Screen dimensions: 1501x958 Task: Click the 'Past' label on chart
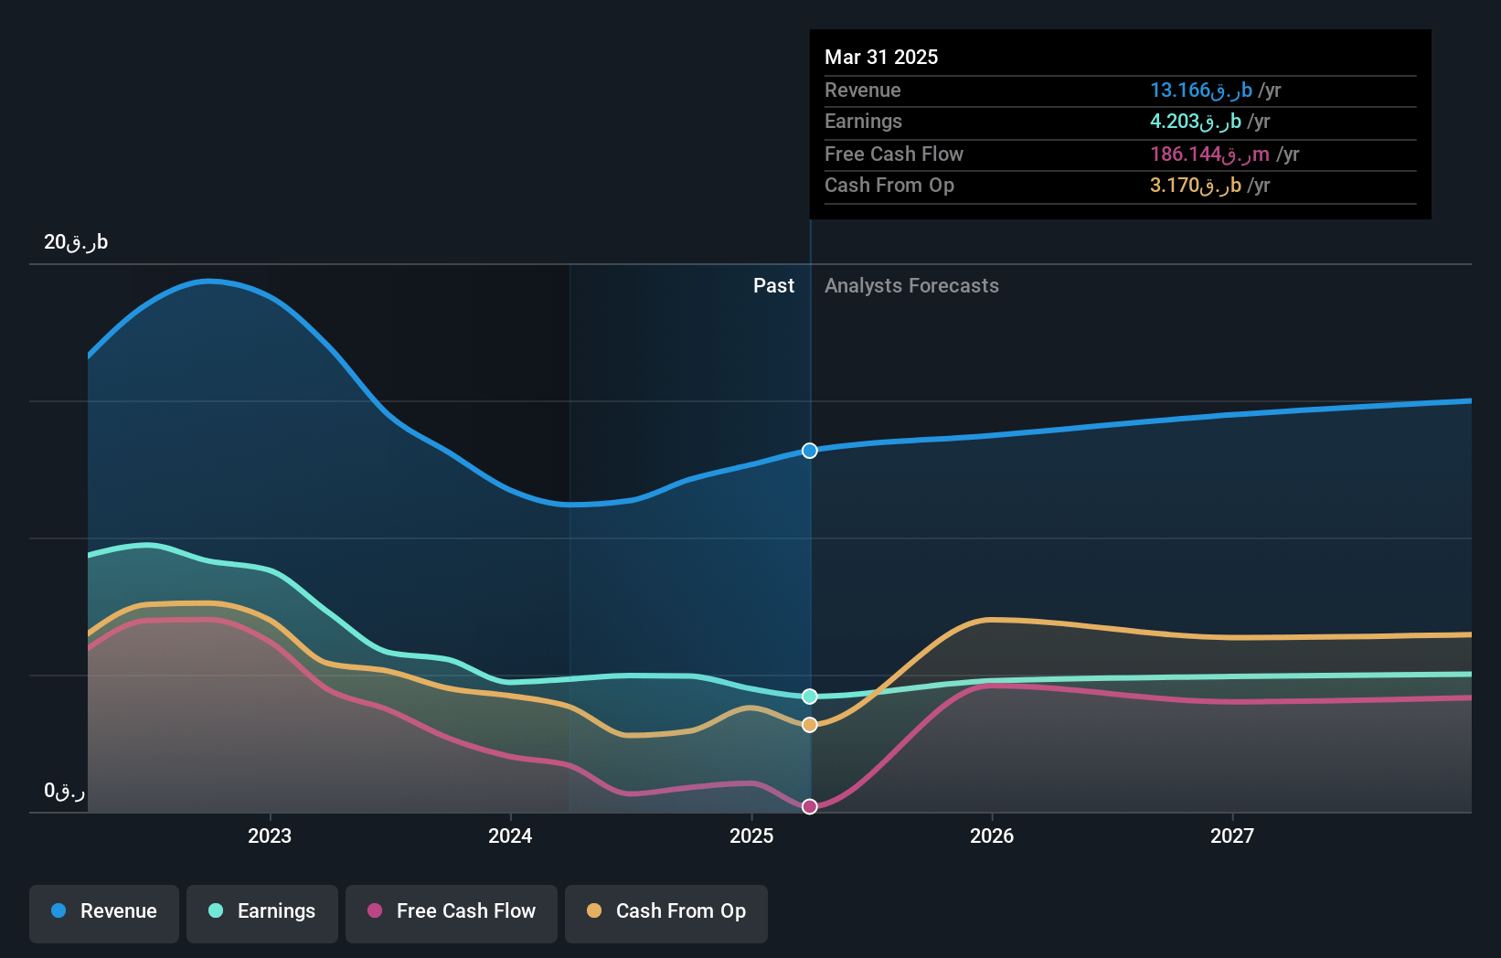(x=773, y=285)
